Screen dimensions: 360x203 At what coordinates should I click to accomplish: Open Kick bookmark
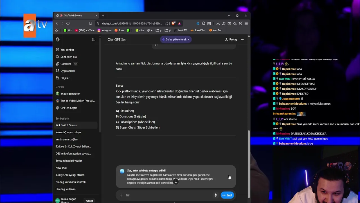pyautogui.click(x=67, y=30)
